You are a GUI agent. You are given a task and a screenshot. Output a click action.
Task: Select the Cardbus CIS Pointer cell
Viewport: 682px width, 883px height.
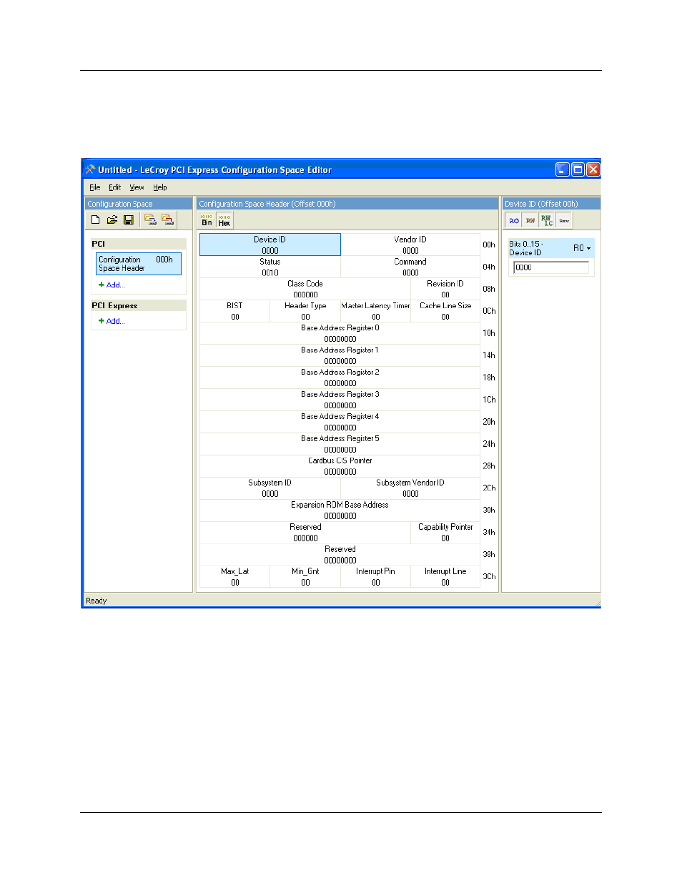(340, 466)
